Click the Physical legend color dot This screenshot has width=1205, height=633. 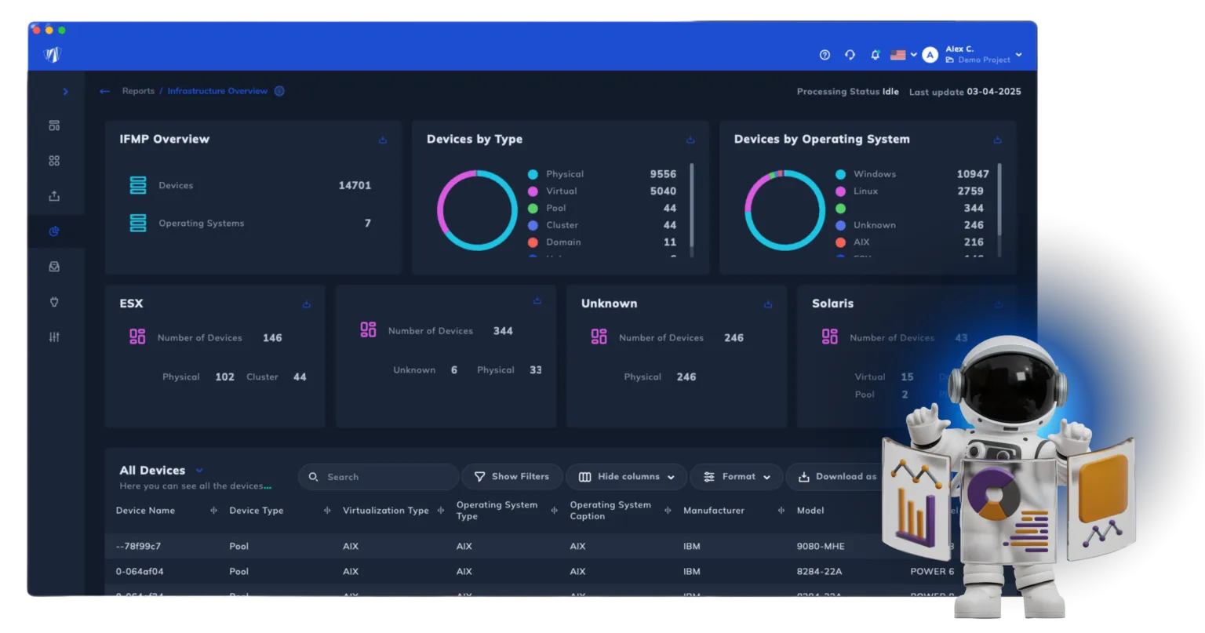click(533, 174)
